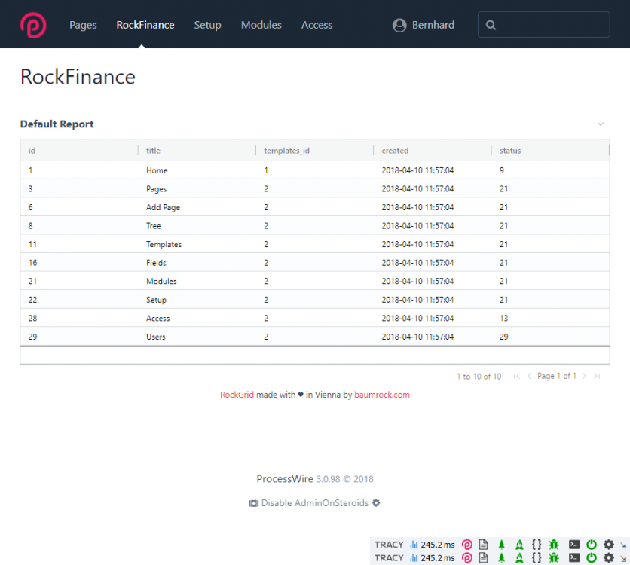Screen dimensions: 630x565
Task: Open the debug bug icon in Tracy bar
Action: (x=554, y=545)
